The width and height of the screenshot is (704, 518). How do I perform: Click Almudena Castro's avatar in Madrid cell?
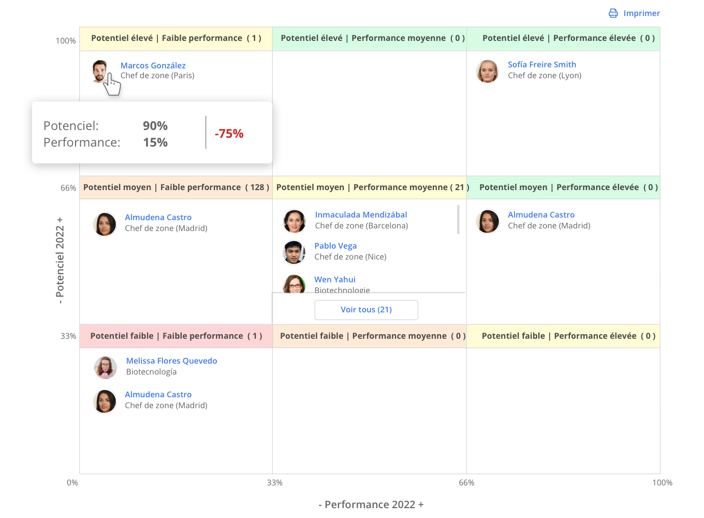click(x=105, y=224)
